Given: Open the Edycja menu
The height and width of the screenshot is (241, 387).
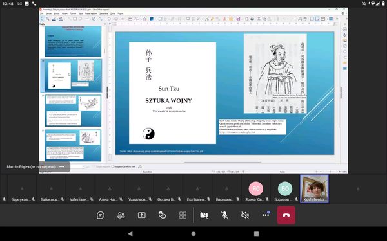Looking at the screenshot, I should (48, 13).
